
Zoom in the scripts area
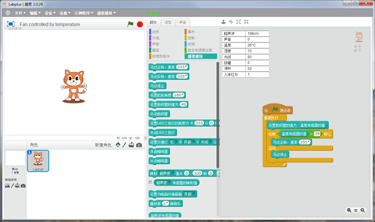[x=363, y=210]
